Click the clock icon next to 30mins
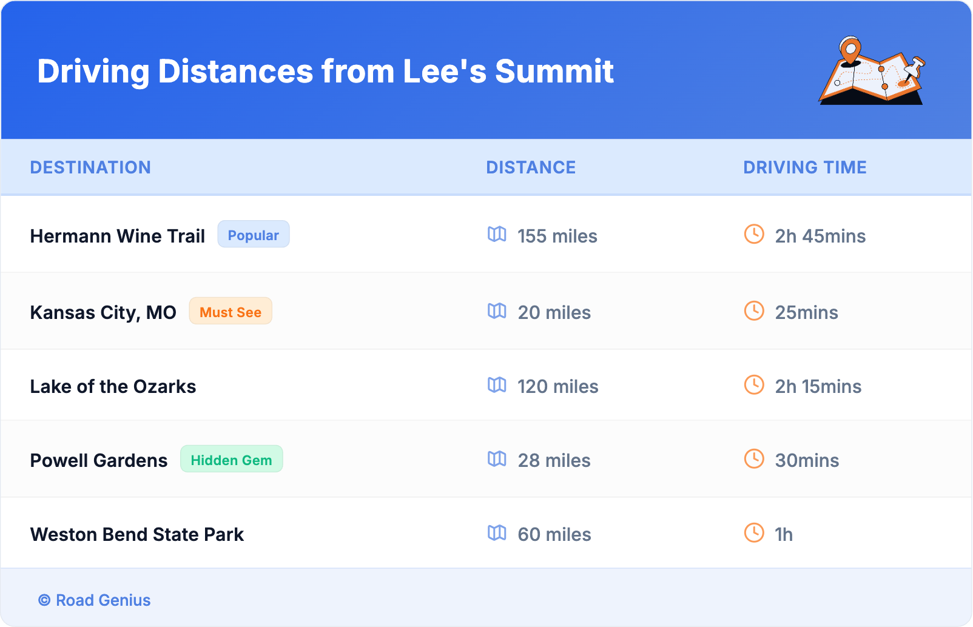The width and height of the screenshot is (973, 627). 754,459
